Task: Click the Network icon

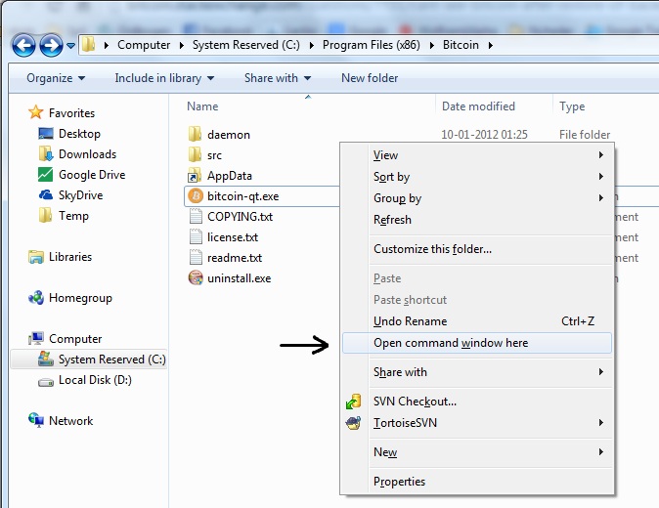Action: click(36, 420)
